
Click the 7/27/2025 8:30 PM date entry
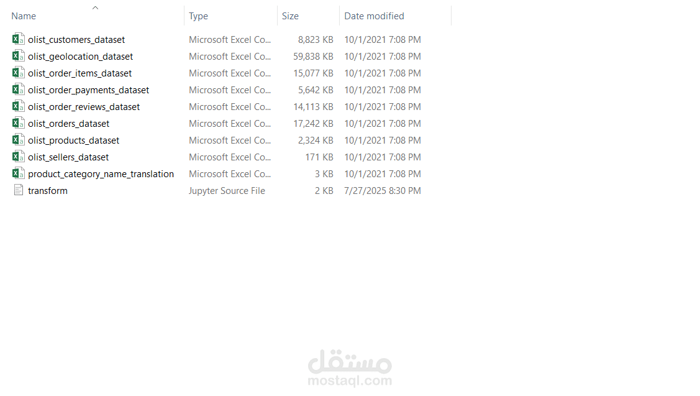coord(382,191)
